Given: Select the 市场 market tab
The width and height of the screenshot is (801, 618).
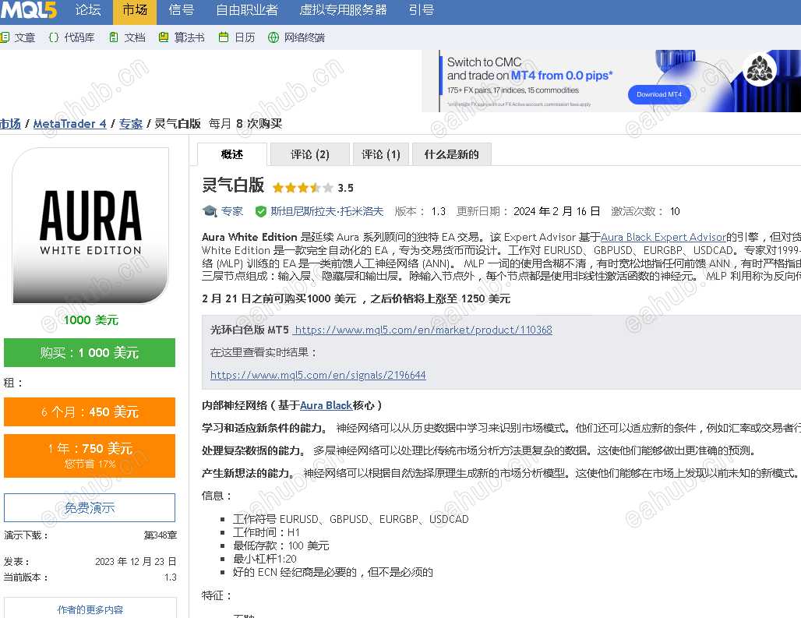Looking at the screenshot, I should tap(135, 9).
